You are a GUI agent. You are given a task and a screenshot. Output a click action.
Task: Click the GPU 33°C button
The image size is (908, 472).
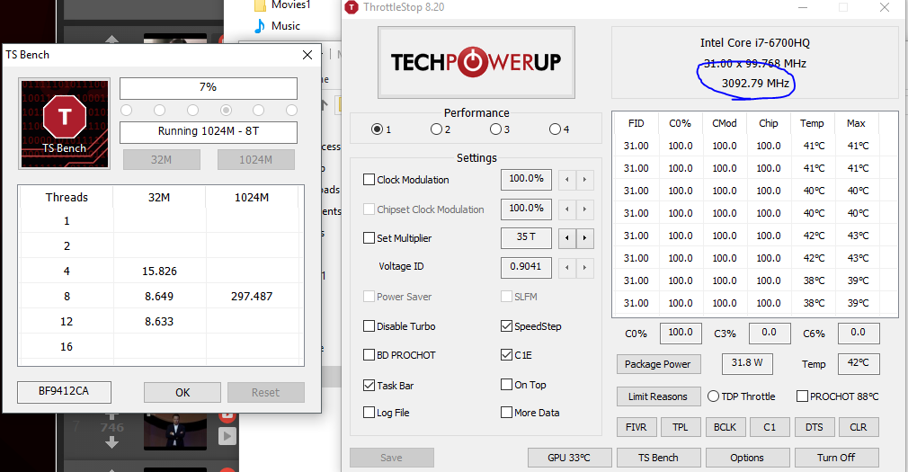569,458
